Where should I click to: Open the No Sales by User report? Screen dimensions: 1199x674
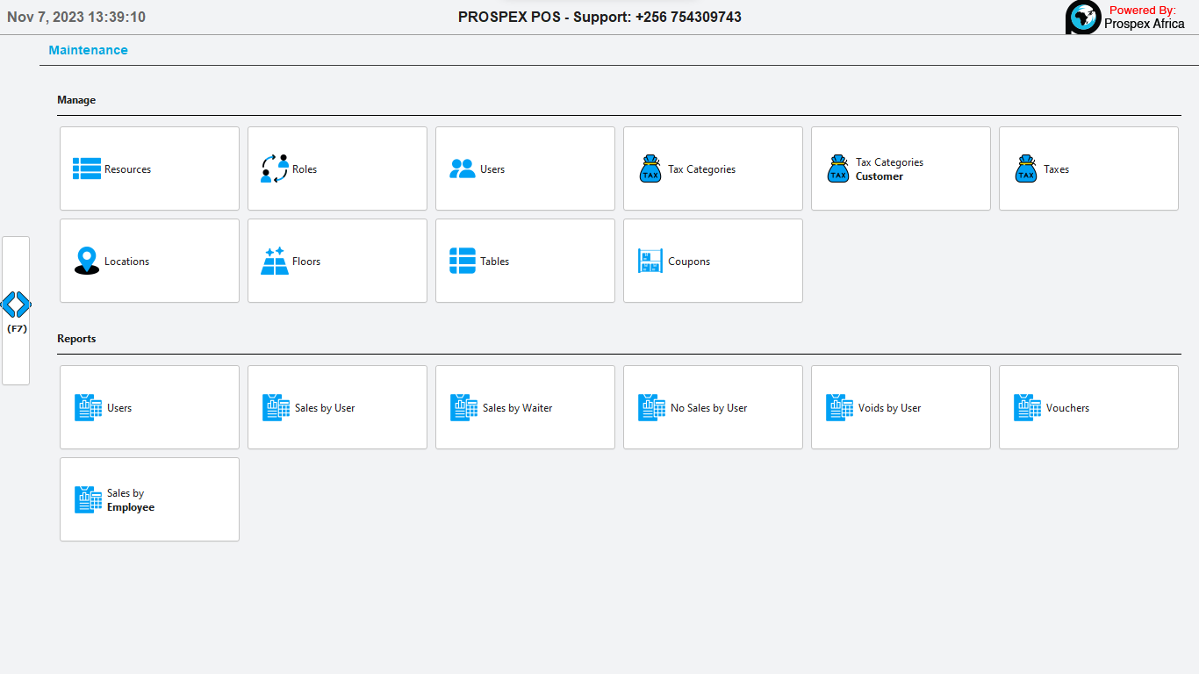pyautogui.click(x=713, y=407)
